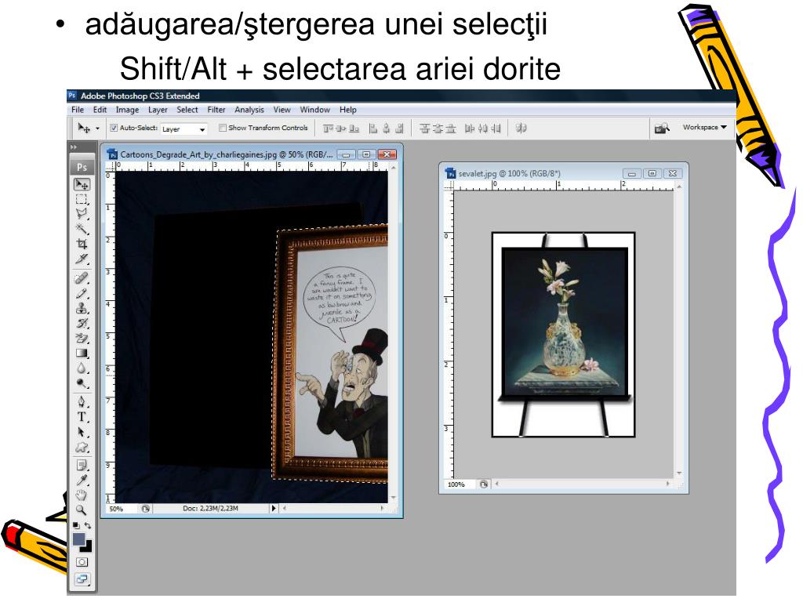Open the Window menu
The width and height of the screenshot is (803, 602).
(315, 110)
